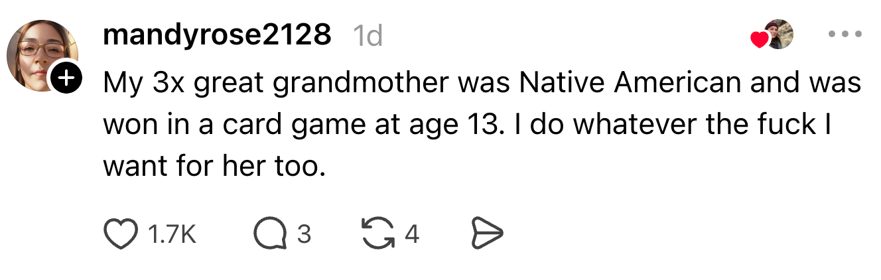Click the red heart badge at top right
881x280 pixels.
(x=759, y=40)
